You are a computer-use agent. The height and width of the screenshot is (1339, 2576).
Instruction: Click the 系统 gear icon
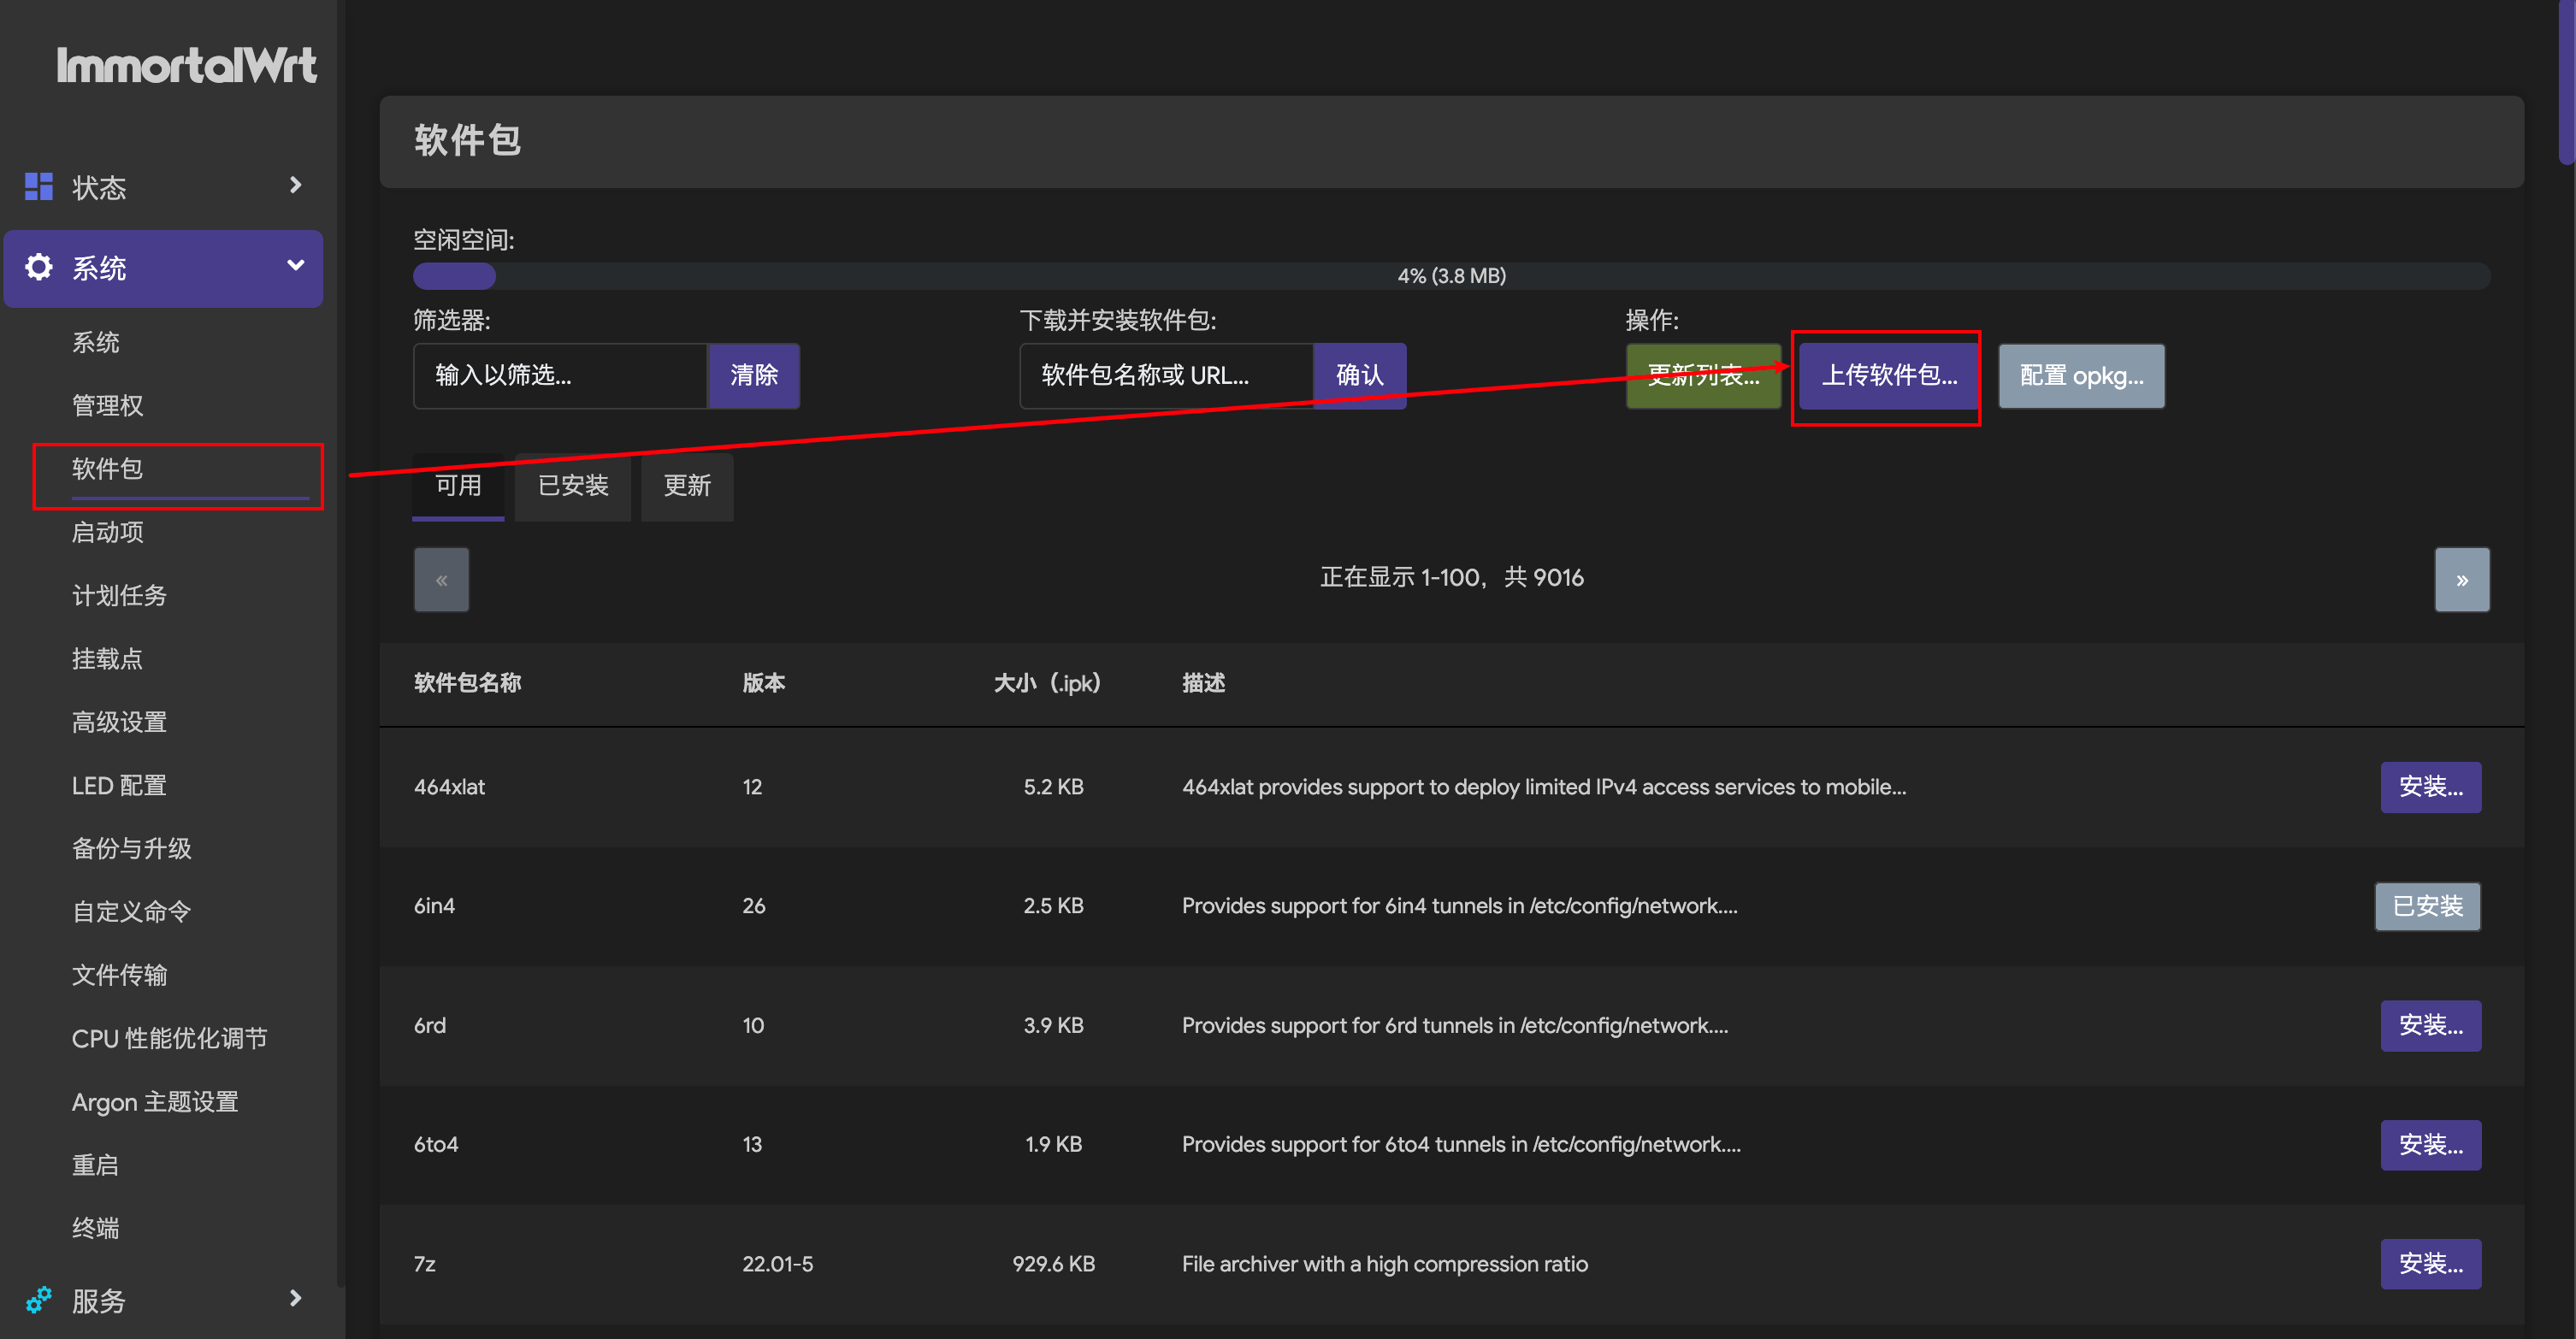38,267
